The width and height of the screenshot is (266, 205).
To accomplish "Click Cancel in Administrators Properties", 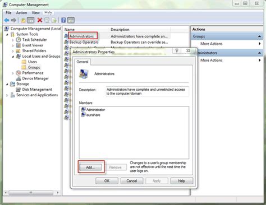I will coord(132,181).
